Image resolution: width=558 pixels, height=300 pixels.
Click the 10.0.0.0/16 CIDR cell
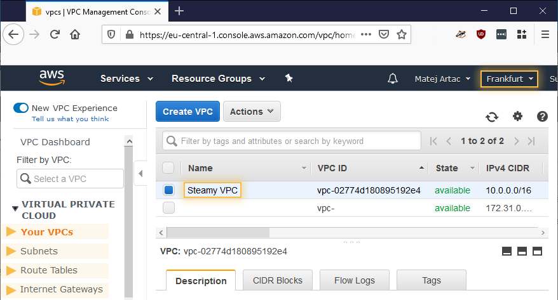508,190
